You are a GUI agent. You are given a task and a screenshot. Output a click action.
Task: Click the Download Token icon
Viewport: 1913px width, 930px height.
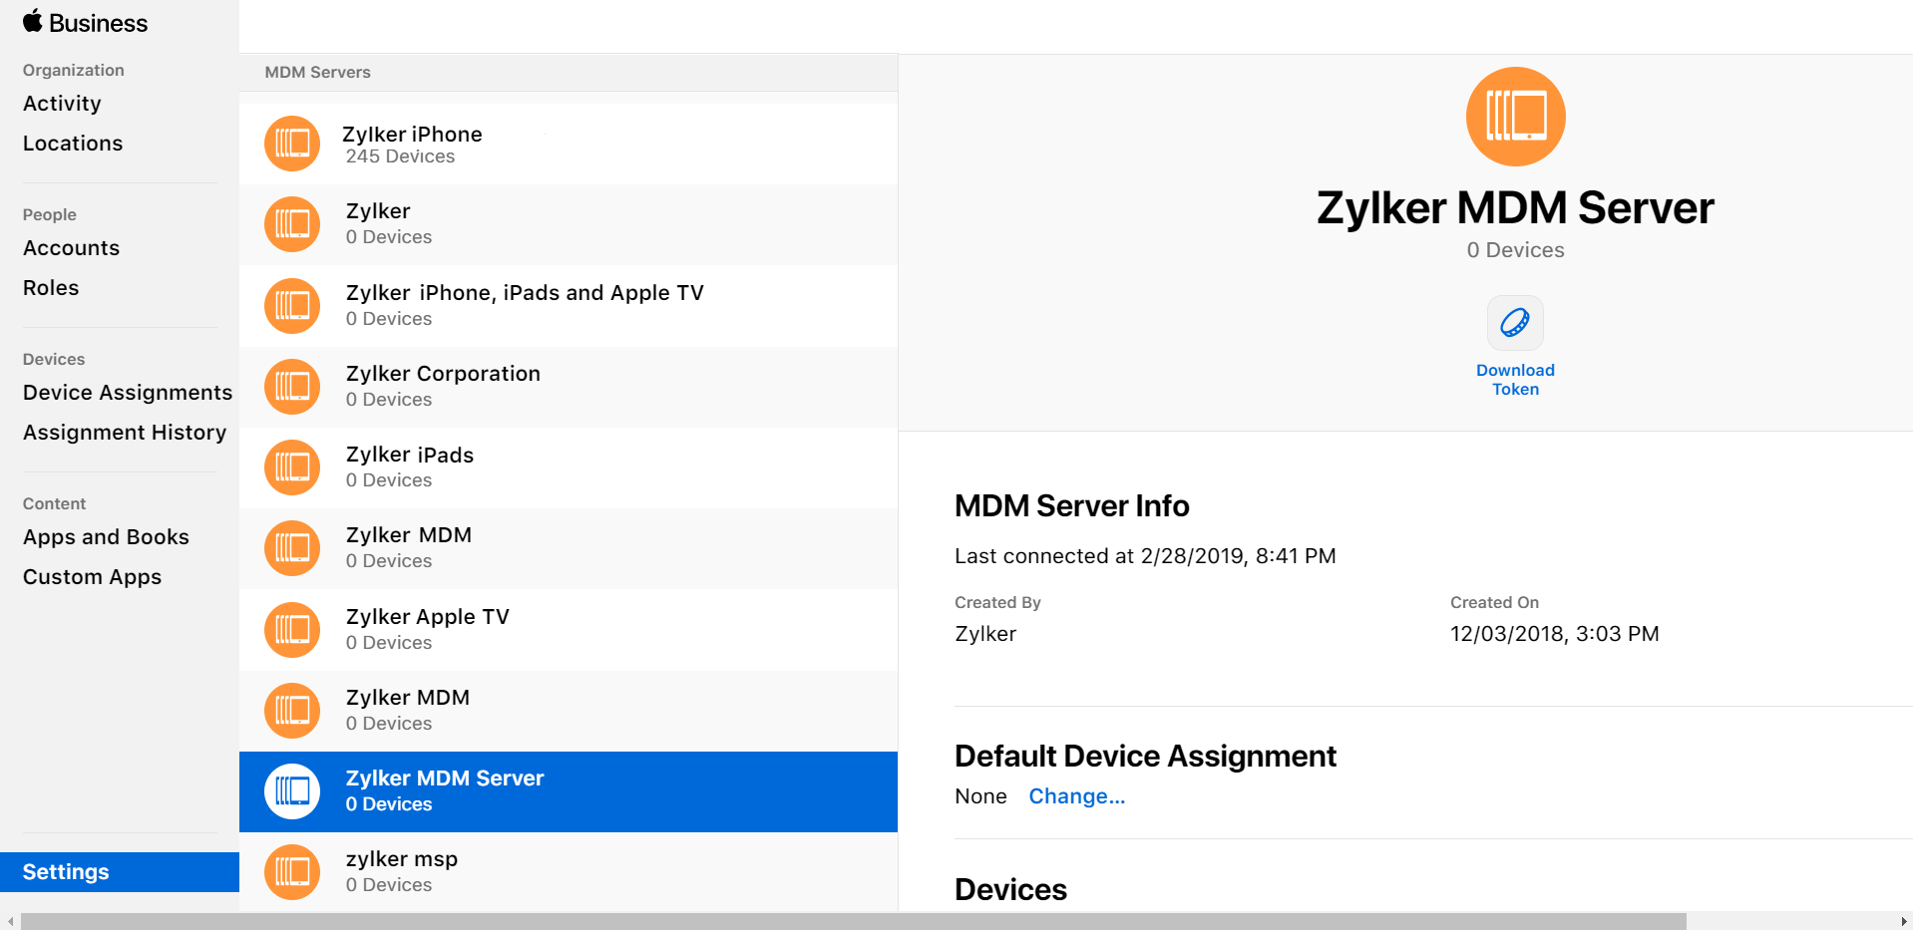point(1514,323)
